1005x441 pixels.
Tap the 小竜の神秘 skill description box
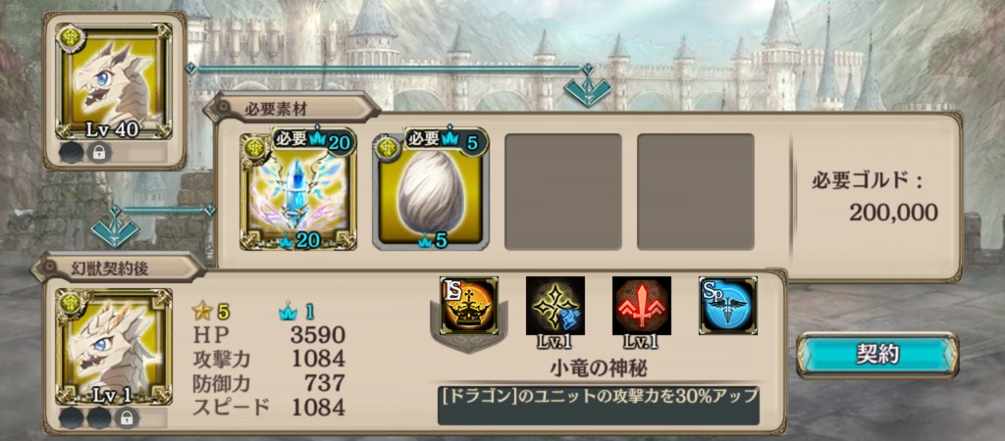[599, 405]
